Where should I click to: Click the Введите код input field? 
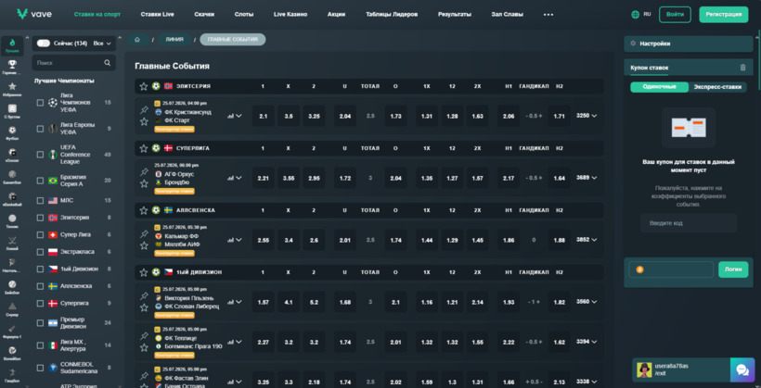tap(689, 223)
